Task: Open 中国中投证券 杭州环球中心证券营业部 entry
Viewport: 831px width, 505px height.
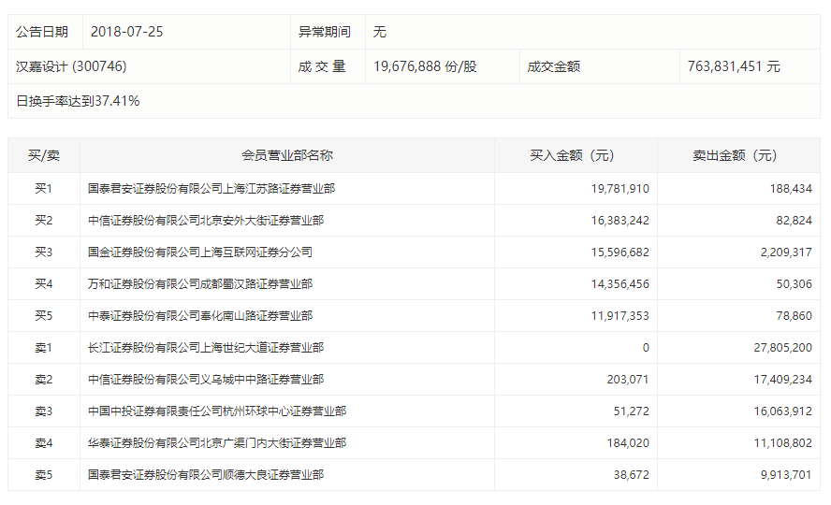Action: (217, 411)
